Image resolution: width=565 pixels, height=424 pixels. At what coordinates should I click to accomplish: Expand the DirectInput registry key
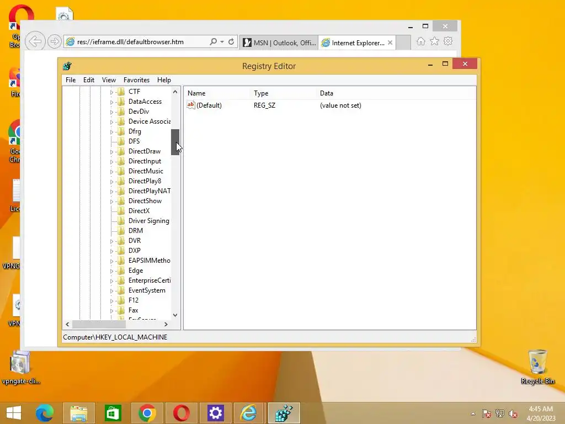pos(111,162)
